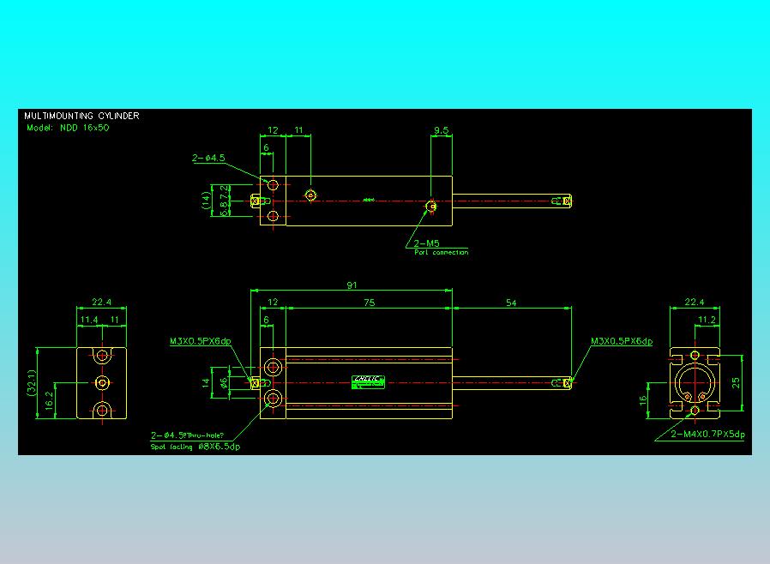Click the ø6 rod diameter dimension
This screenshot has height=564, width=770.
[x=224, y=382]
